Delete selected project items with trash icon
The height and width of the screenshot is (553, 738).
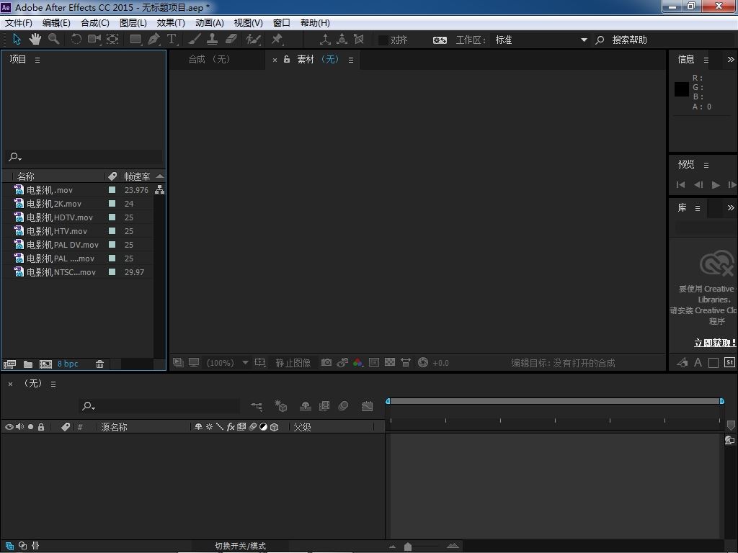[99, 364]
